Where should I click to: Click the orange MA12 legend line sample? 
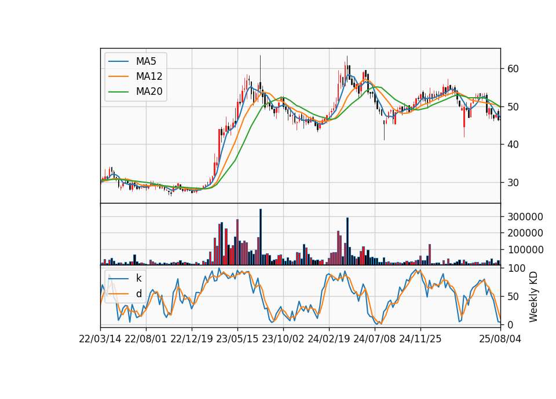click(x=118, y=76)
